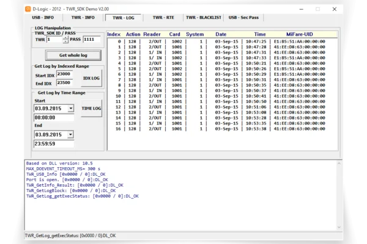367x244 pixels.
Task: Select log row with time 10:50:35
Action: [x=221, y=85]
